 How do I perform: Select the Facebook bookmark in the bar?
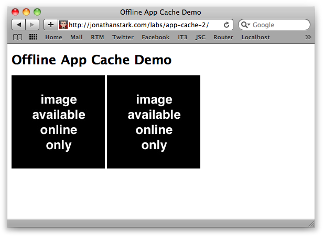155,37
